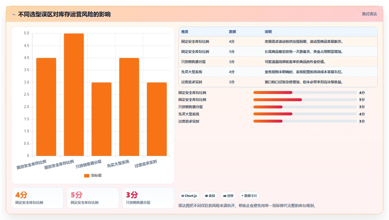Click the table cell 固定安全库存比例 in the 4分 row
The image size is (389, 220).
[195, 42]
